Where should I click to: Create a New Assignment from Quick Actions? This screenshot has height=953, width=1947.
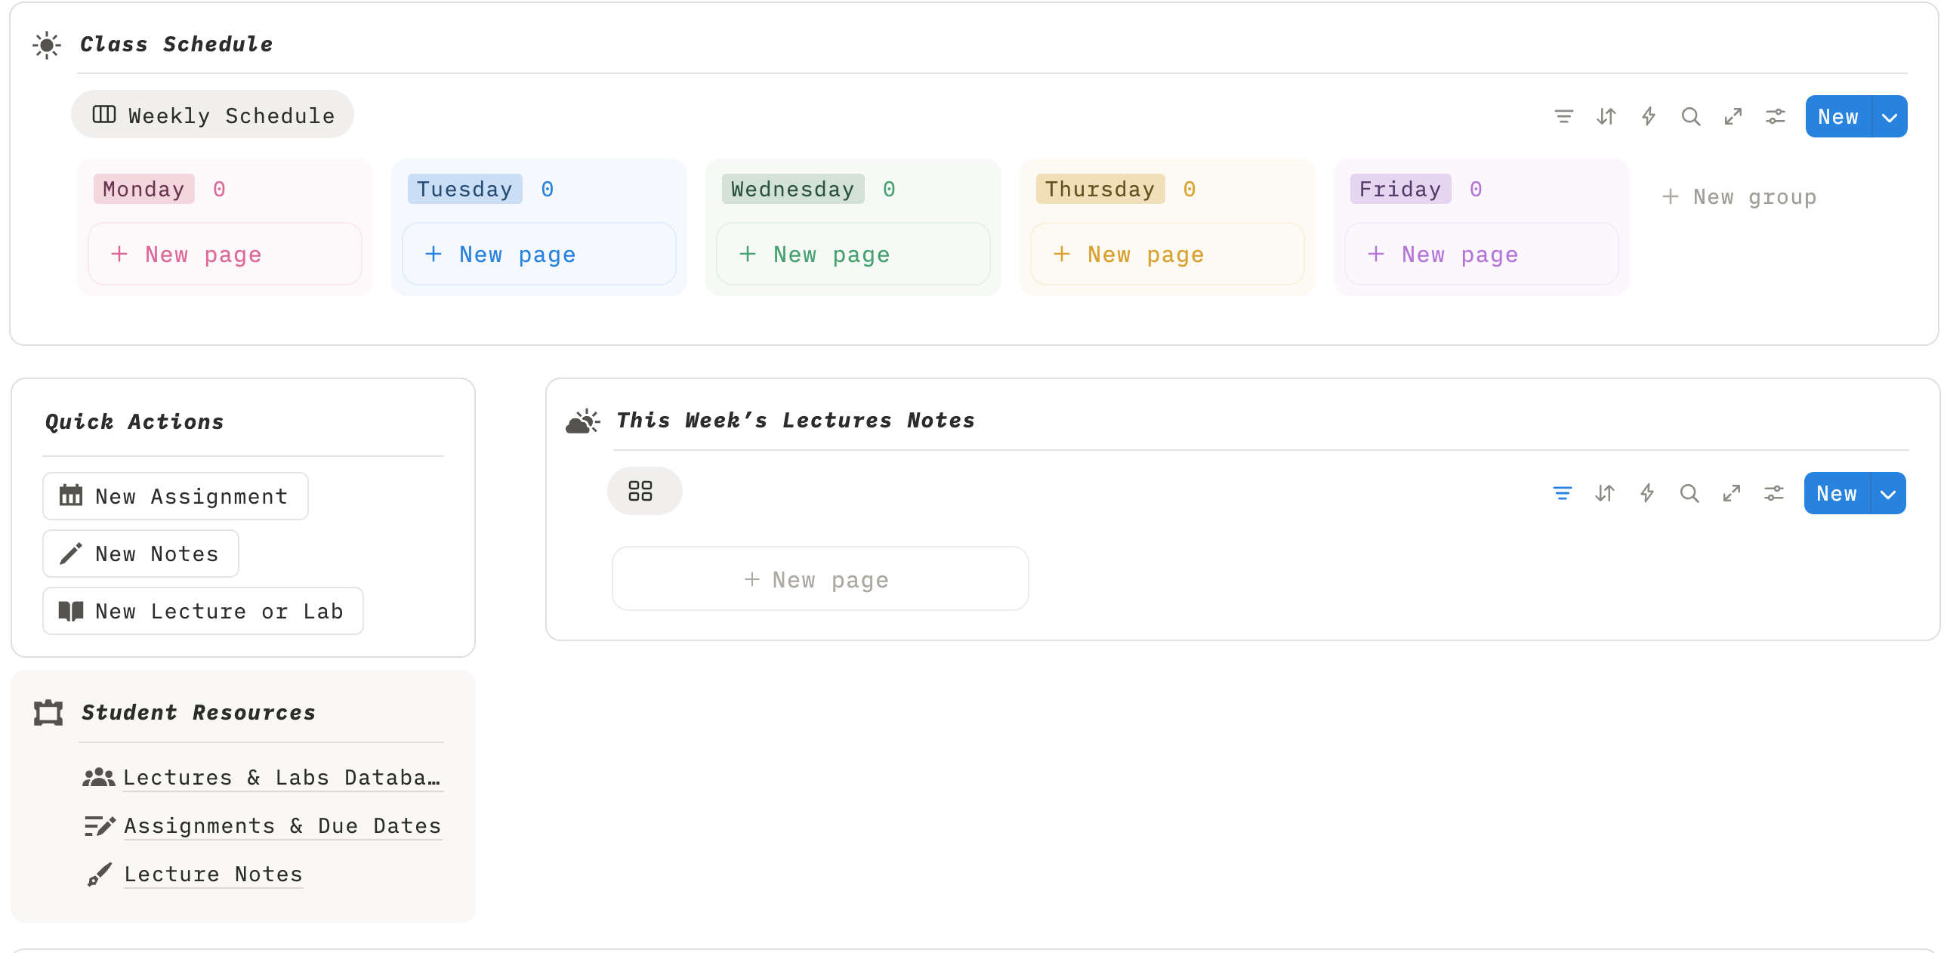point(174,496)
